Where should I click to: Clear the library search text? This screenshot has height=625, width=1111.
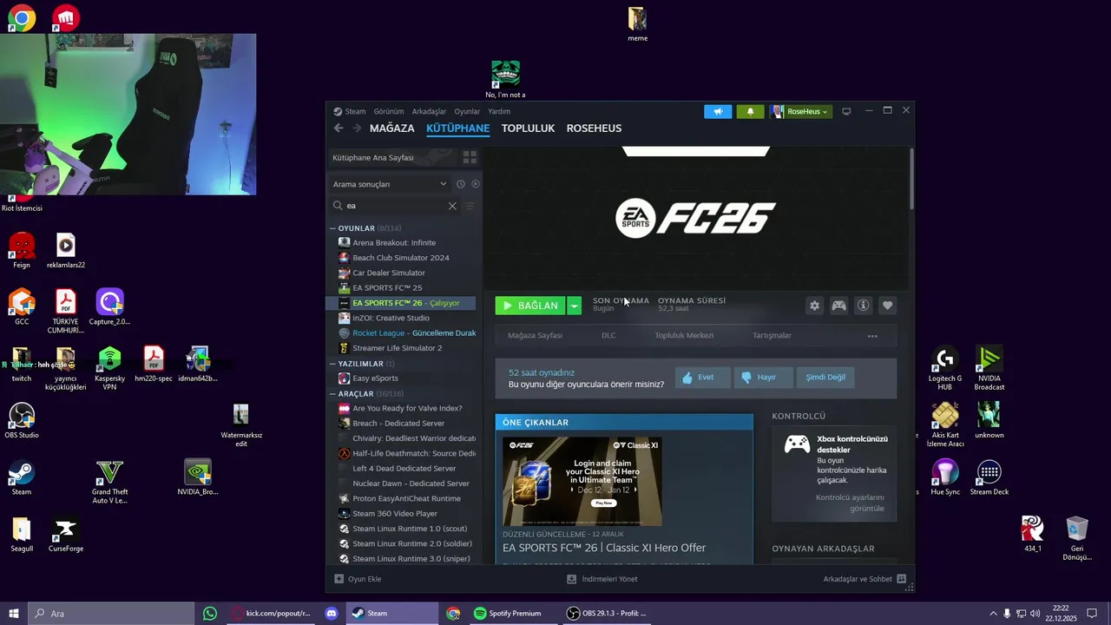pos(452,206)
